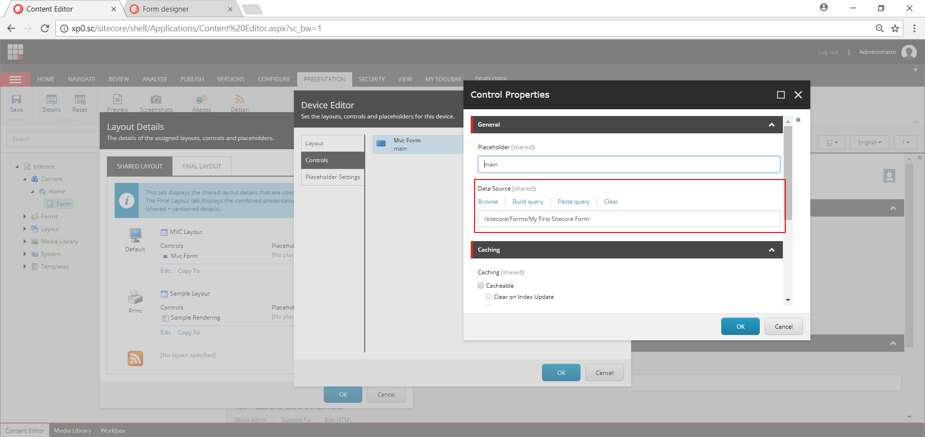Click the orange Feed device icon
The height and width of the screenshot is (437, 925).
pyautogui.click(x=135, y=358)
